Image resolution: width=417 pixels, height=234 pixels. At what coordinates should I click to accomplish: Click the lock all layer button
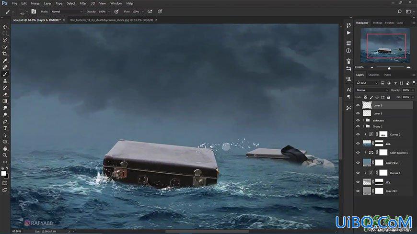tap(389, 97)
